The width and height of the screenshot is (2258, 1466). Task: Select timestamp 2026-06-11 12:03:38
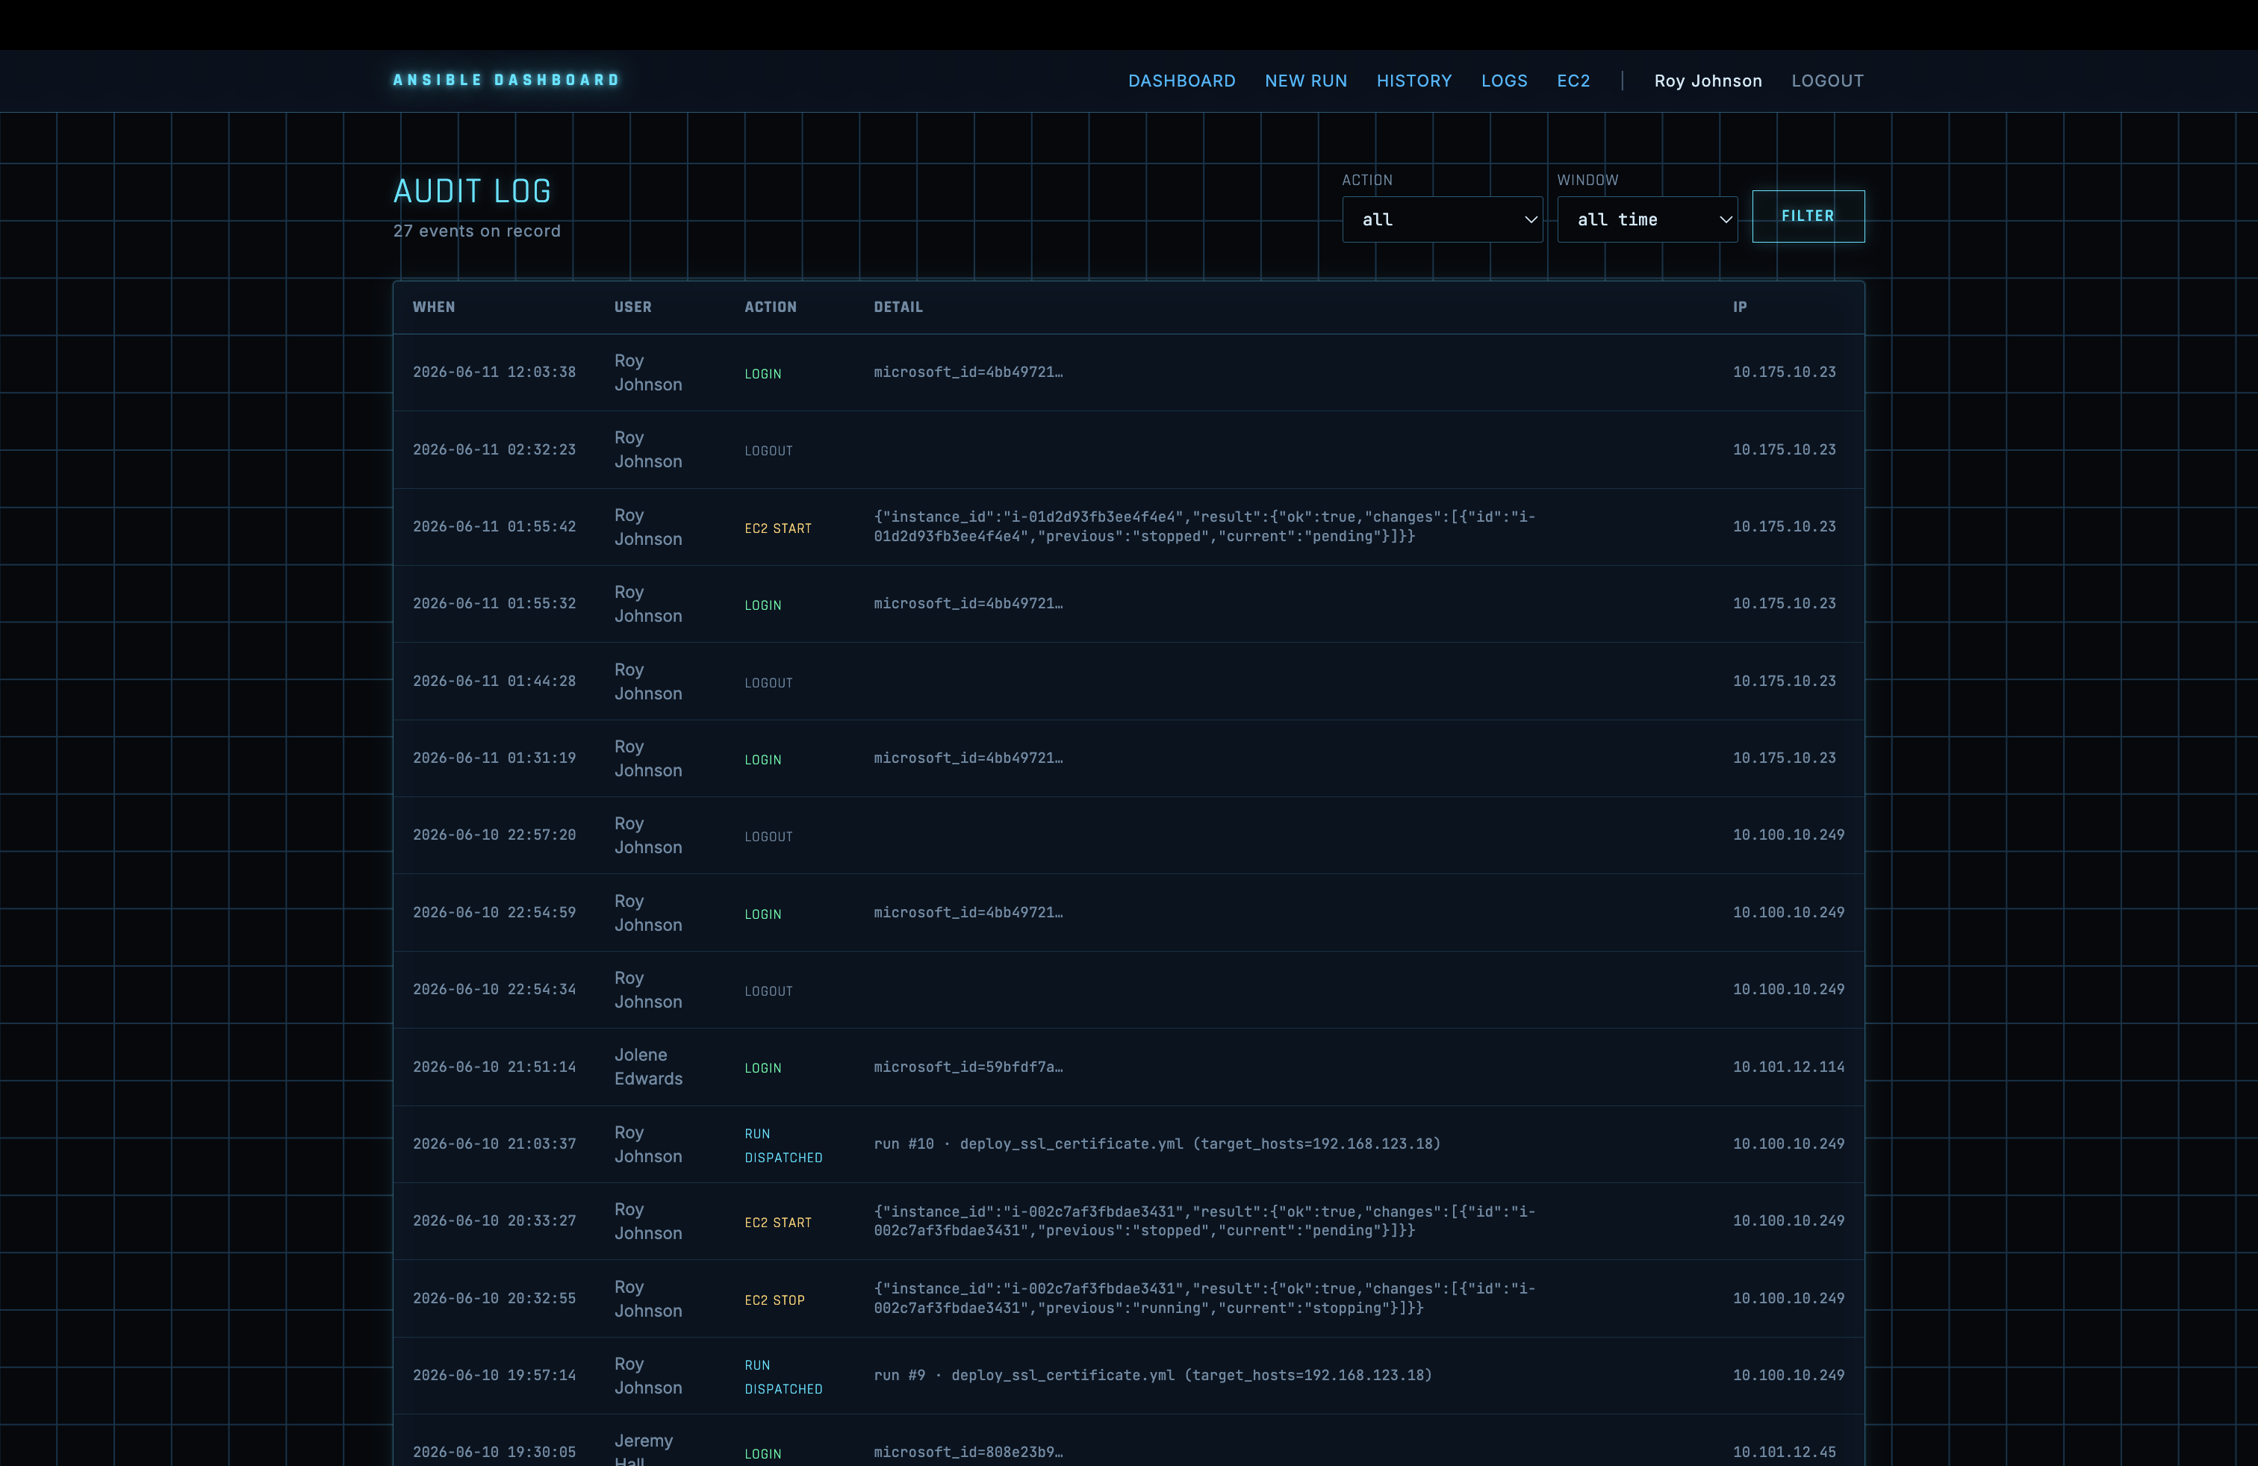click(494, 372)
